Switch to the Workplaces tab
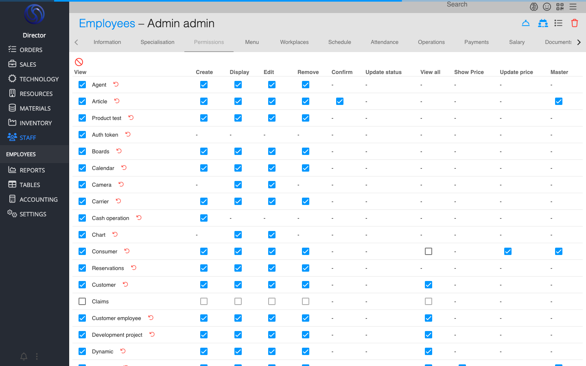 coord(294,42)
